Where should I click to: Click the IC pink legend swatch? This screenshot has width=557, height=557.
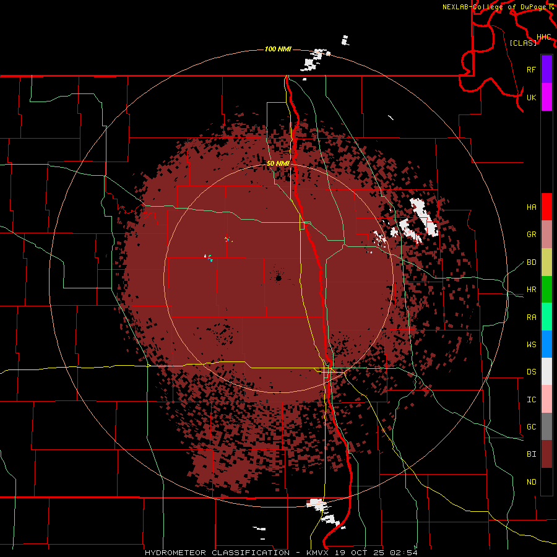[546, 399]
